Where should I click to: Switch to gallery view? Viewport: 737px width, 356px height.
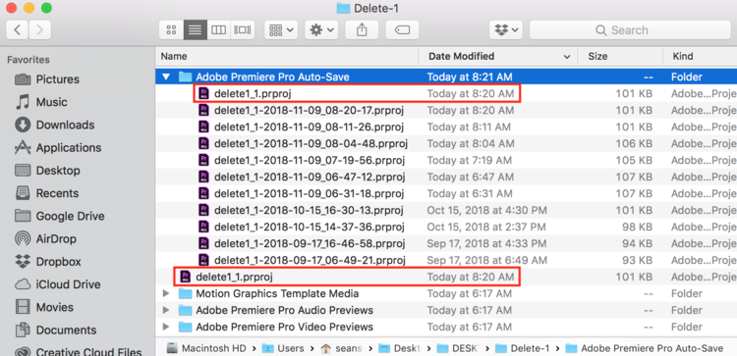click(243, 30)
